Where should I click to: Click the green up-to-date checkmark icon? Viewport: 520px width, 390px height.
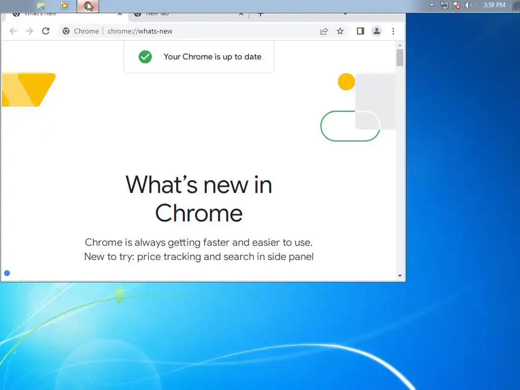[x=145, y=57]
